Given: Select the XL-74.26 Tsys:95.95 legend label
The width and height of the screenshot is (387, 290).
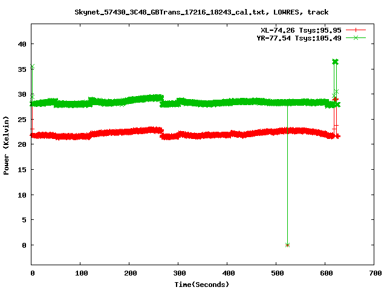Looking at the screenshot, I should tap(301, 30).
